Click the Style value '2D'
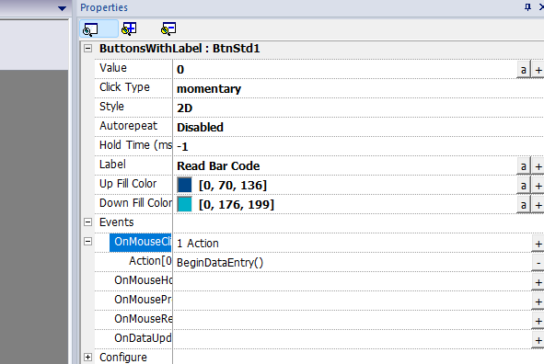The width and height of the screenshot is (544, 364). 185,108
